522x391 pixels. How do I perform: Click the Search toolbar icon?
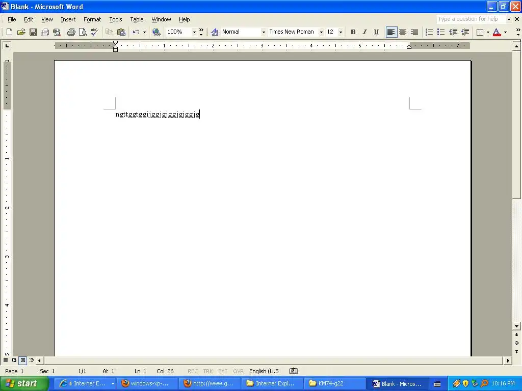point(57,32)
